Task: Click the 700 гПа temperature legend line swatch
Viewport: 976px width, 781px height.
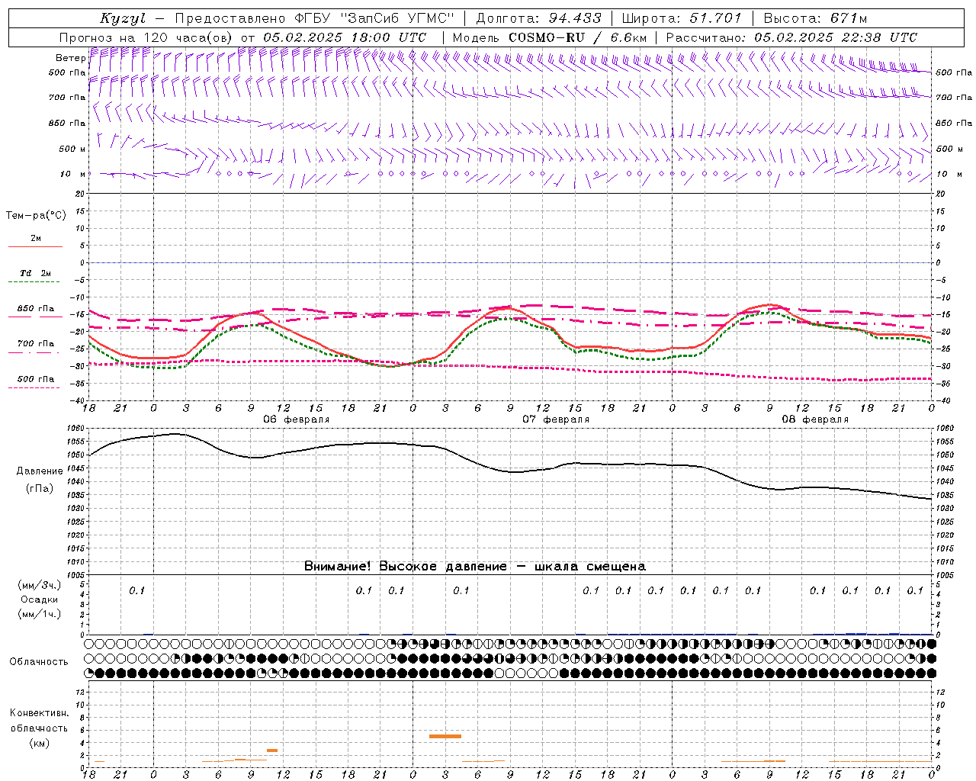Action: [34, 352]
